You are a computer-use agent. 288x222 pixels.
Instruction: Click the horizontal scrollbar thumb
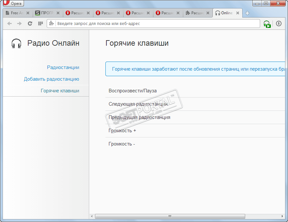coord(170,216)
